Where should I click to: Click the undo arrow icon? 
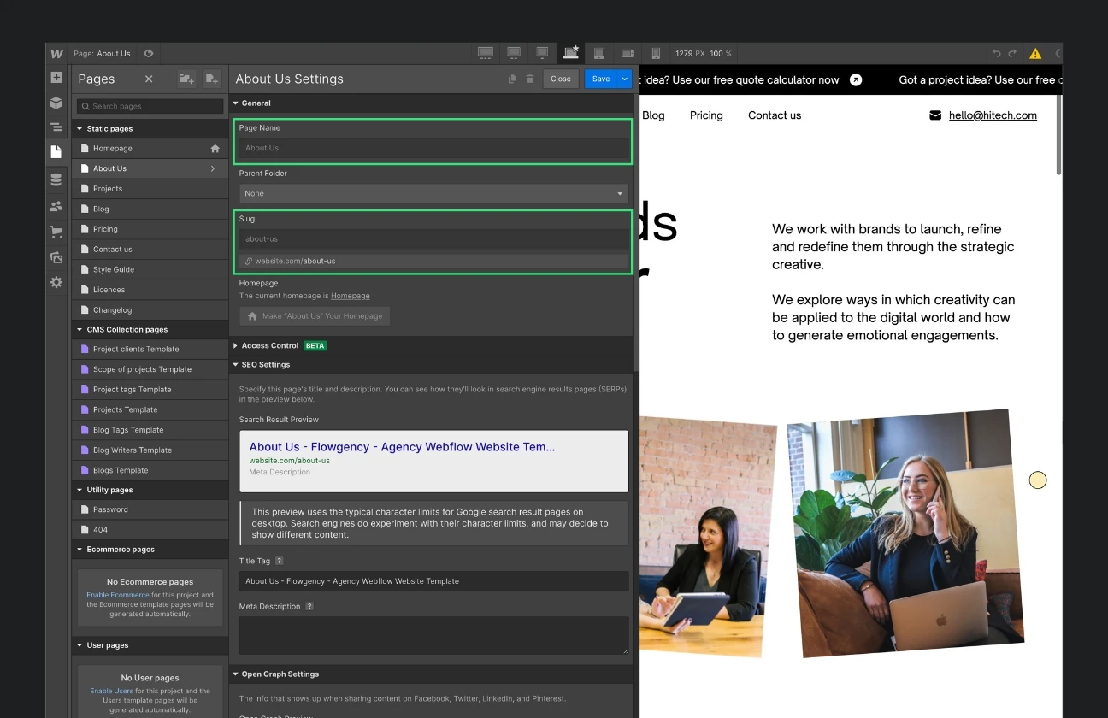[996, 53]
